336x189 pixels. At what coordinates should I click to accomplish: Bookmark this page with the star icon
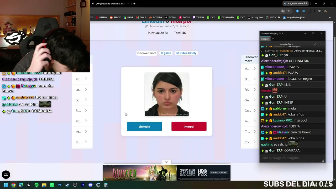[289, 11]
